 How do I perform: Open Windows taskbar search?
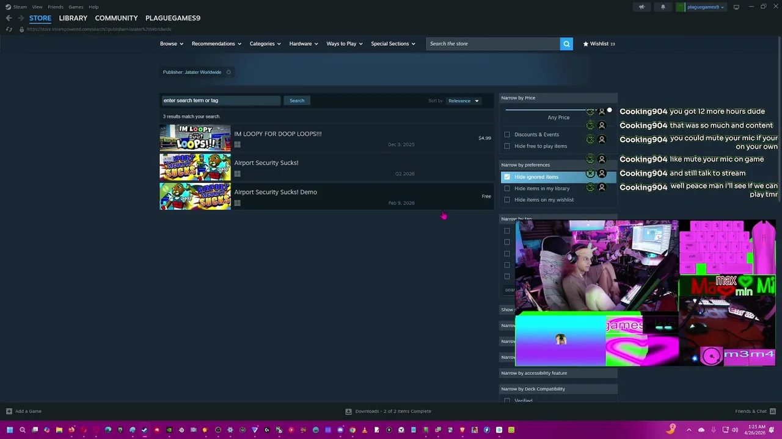23,430
